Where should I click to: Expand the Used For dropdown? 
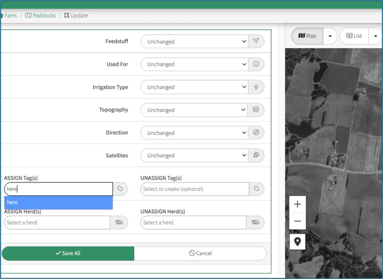click(194, 65)
